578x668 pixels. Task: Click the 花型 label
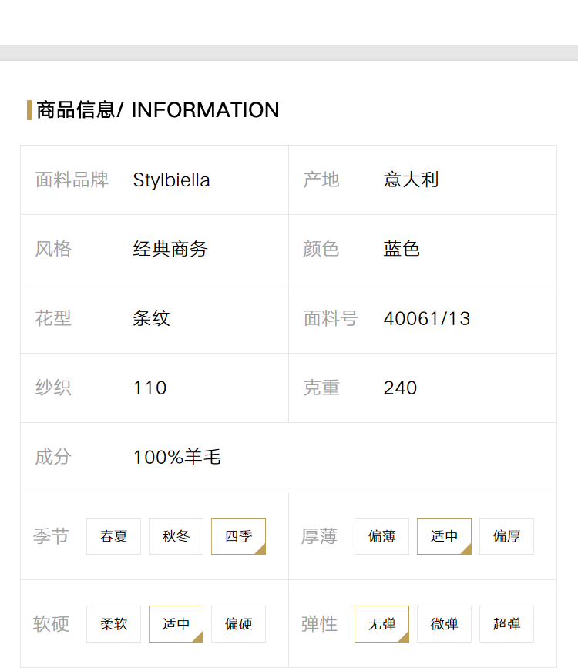[53, 318]
